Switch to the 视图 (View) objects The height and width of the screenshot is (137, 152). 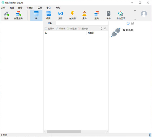point(48,15)
